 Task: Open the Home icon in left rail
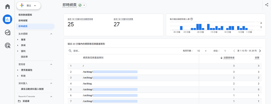point(7,6)
